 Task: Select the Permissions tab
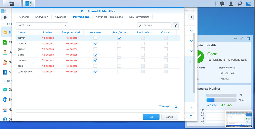[x=81, y=17]
